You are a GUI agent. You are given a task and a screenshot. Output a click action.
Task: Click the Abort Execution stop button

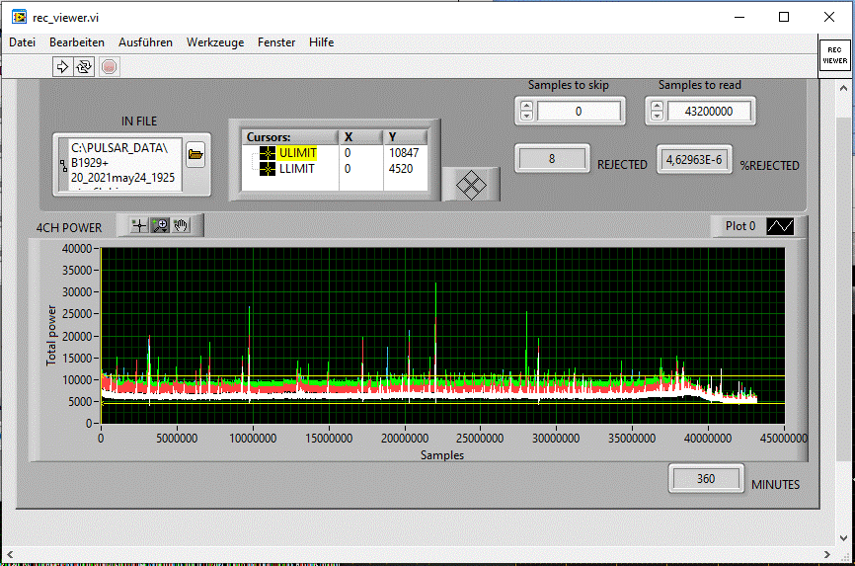109,66
